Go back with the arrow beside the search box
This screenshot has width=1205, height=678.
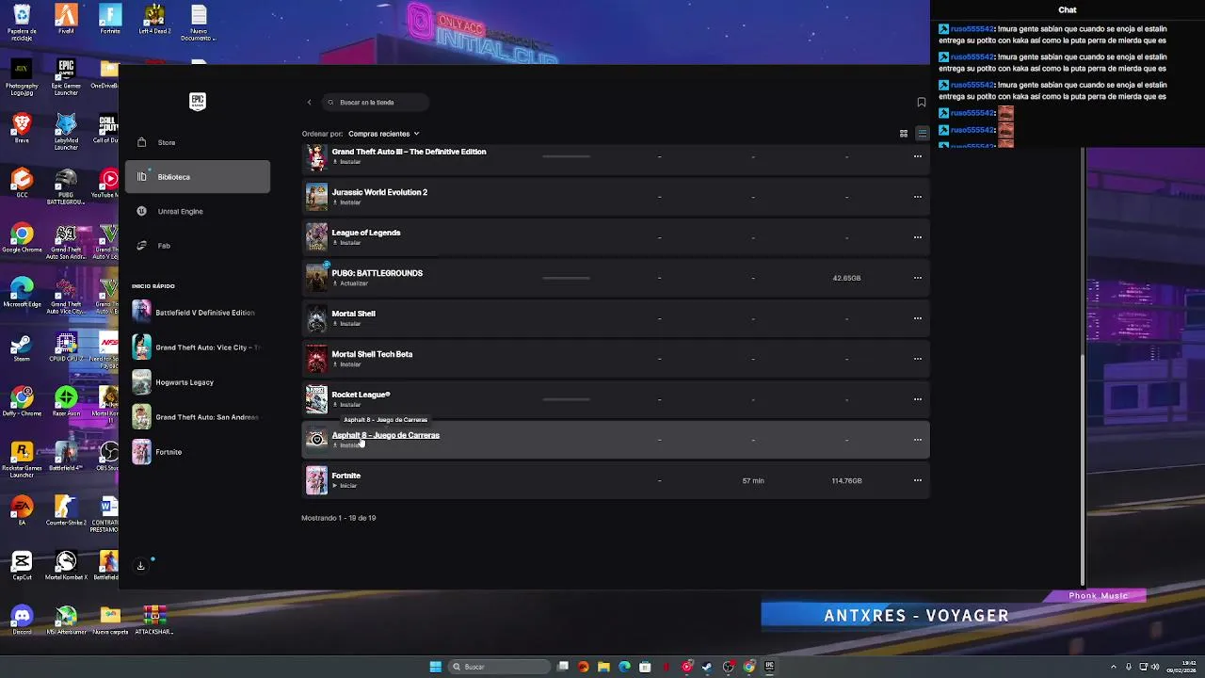click(x=309, y=102)
